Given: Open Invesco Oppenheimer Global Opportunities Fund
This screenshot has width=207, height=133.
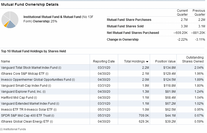Looking at the screenshot, I should (x=38, y=79).
